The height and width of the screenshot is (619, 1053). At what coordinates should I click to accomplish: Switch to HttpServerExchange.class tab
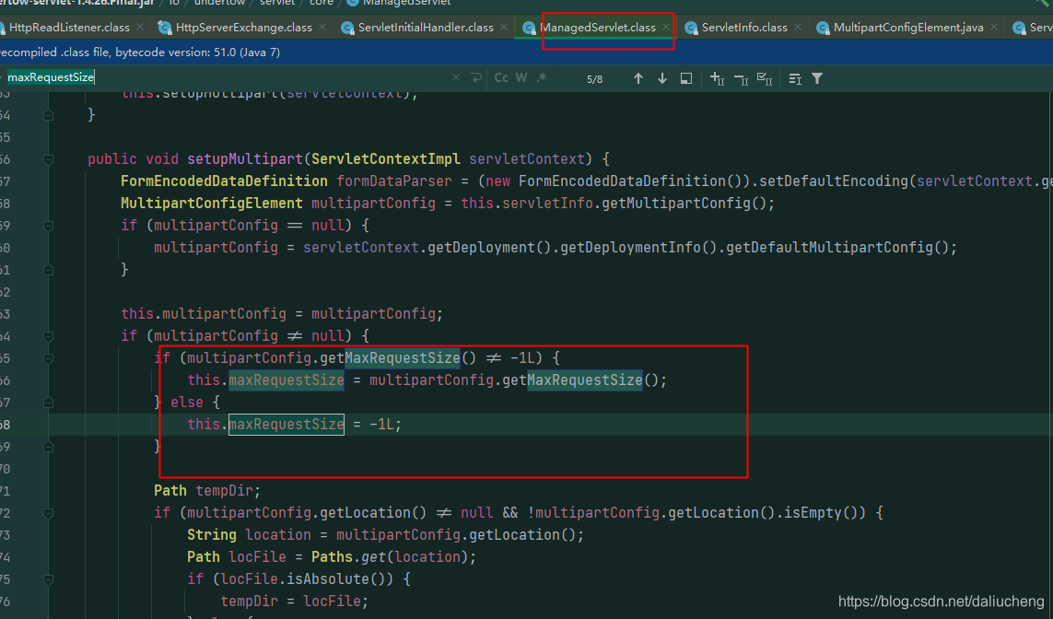[x=244, y=28]
